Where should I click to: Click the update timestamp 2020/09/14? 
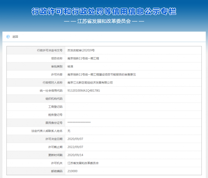[75, 155]
